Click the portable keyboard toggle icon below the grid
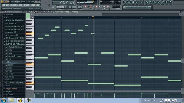This screenshot has width=184, height=103. 32,17
